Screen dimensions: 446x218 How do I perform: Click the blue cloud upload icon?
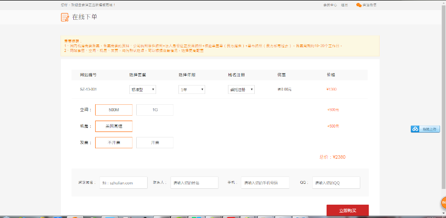415,129
